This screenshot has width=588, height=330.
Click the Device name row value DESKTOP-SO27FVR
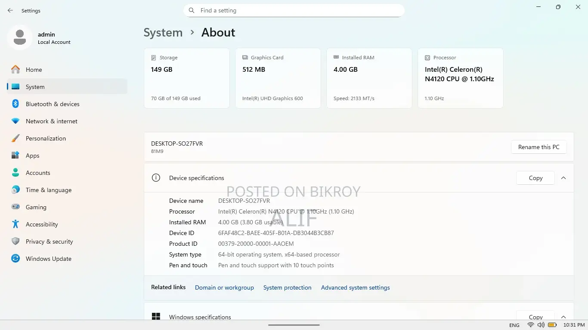(x=244, y=201)
